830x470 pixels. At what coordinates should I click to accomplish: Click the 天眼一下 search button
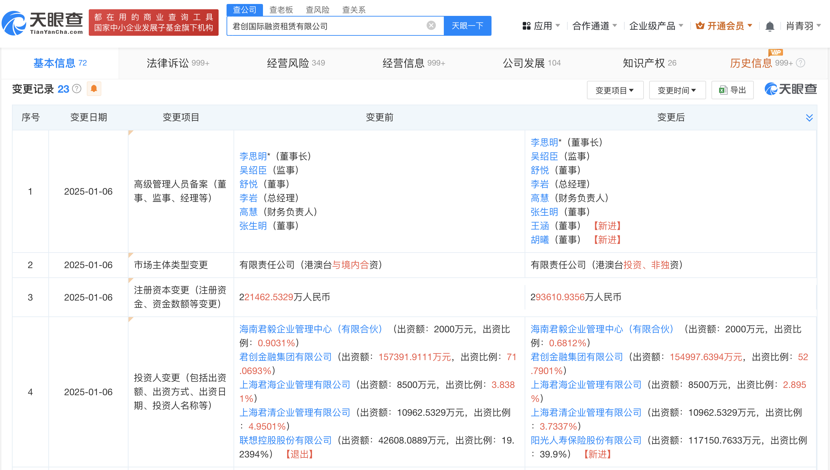(467, 25)
